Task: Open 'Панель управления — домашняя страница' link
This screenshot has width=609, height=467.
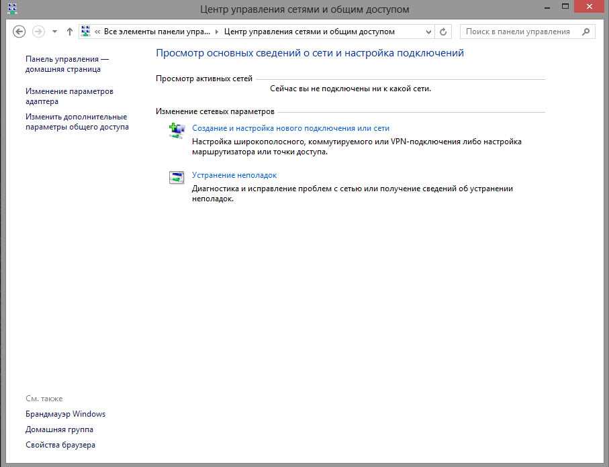Action: 67,64
